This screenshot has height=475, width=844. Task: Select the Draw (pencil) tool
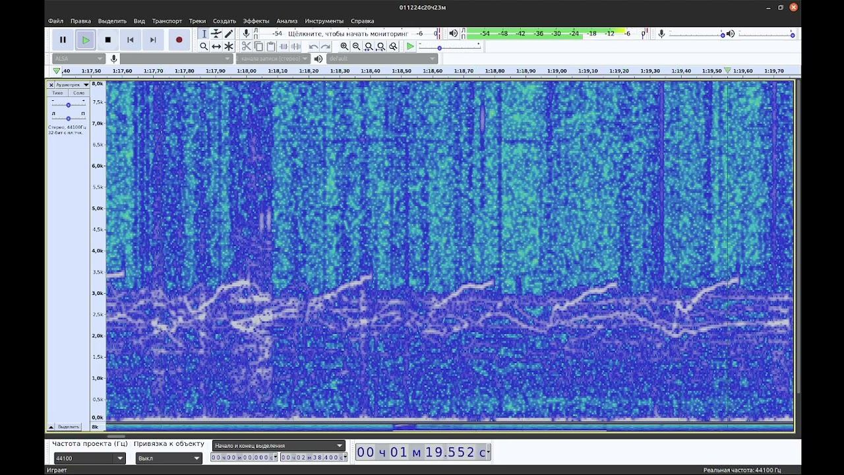pyautogui.click(x=229, y=34)
